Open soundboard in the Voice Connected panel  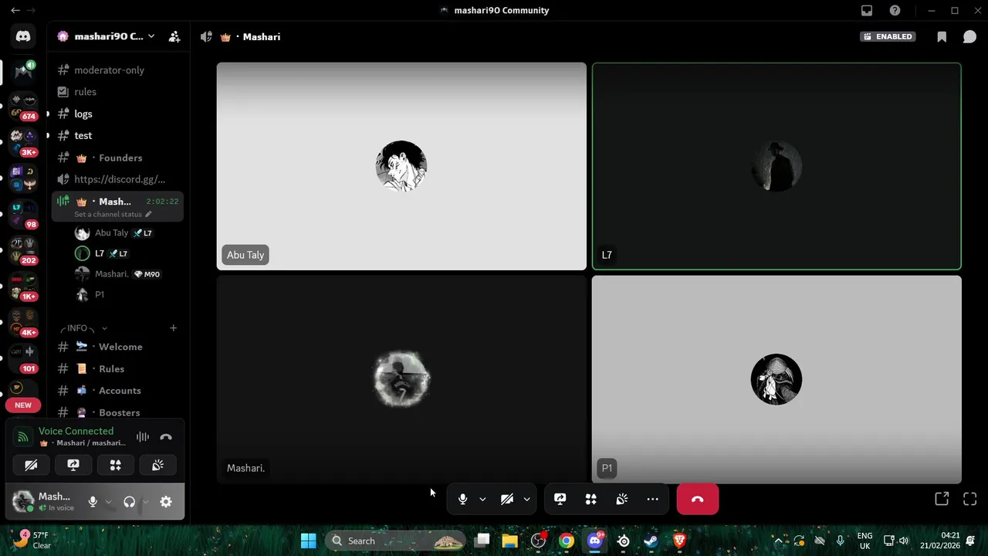coord(157,465)
